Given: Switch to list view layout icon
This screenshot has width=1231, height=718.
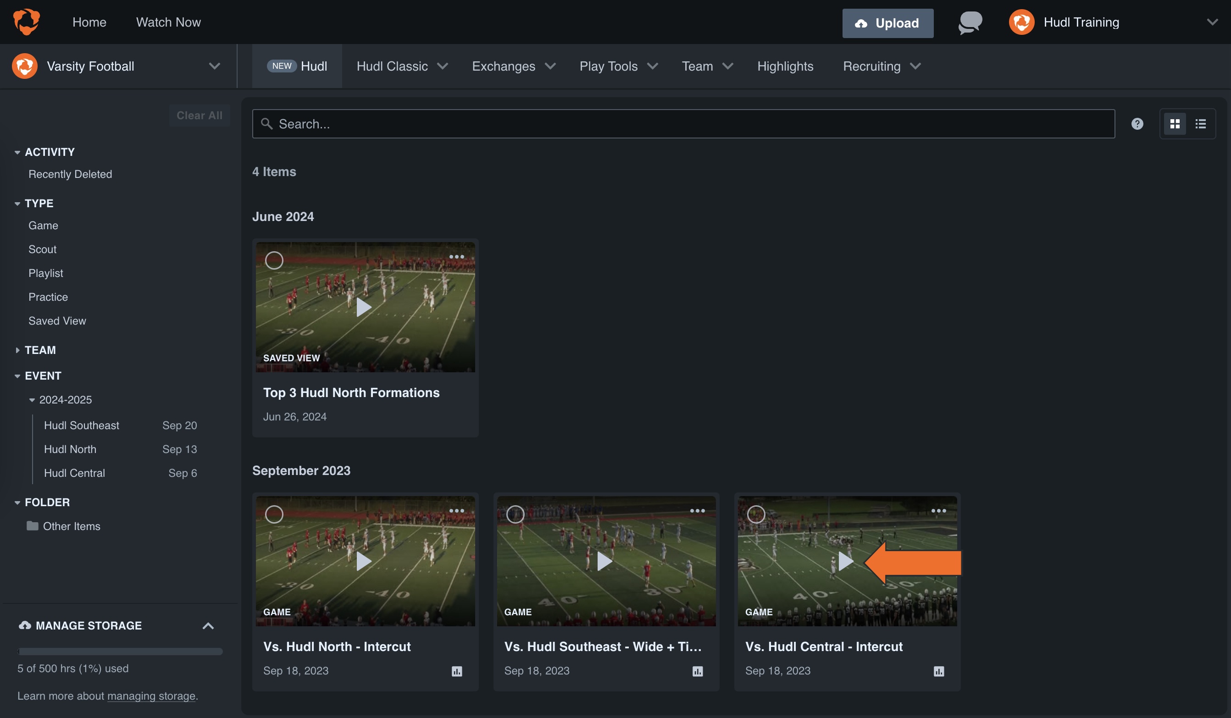Looking at the screenshot, I should click(x=1201, y=124).
